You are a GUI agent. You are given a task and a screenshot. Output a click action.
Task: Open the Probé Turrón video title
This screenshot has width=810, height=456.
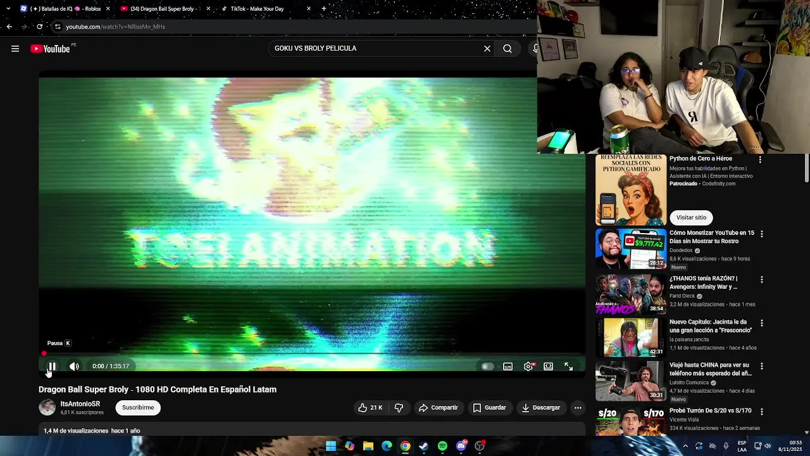click(x=711, y=410)
